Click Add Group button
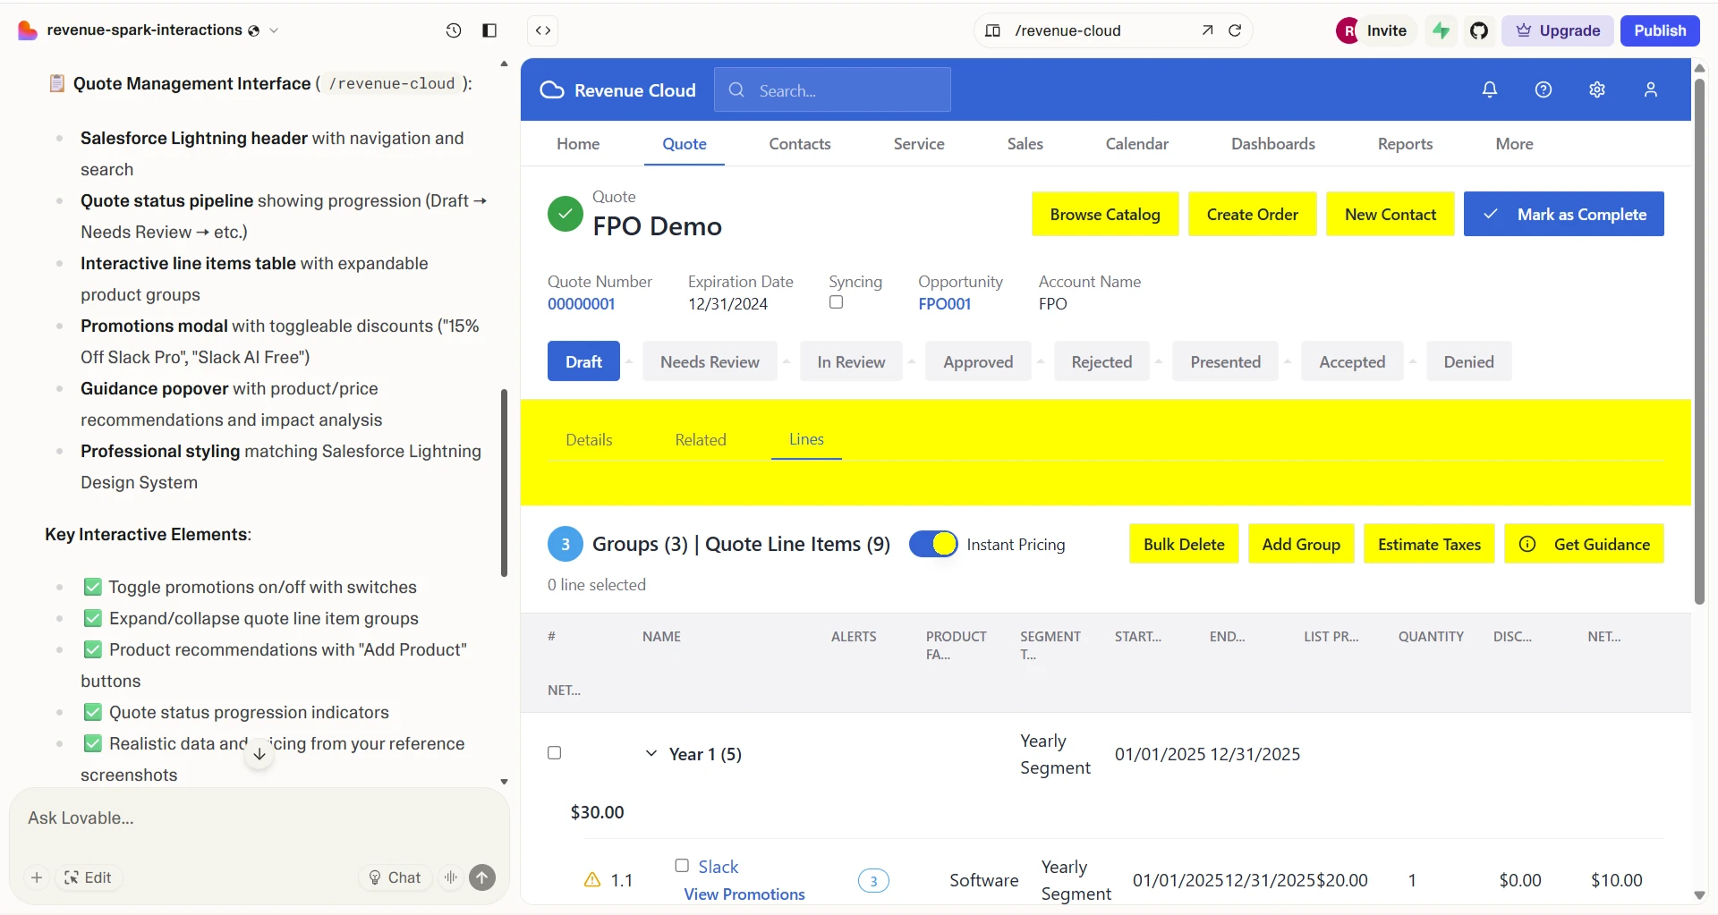This screenshot has width=1718, height=915. tap(1301, 544)
